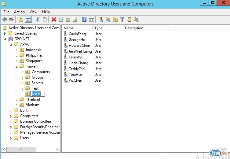230x159 pixels.
Task: Click the horizontal scrollbar thumb
Action: (x=21, y=149)
